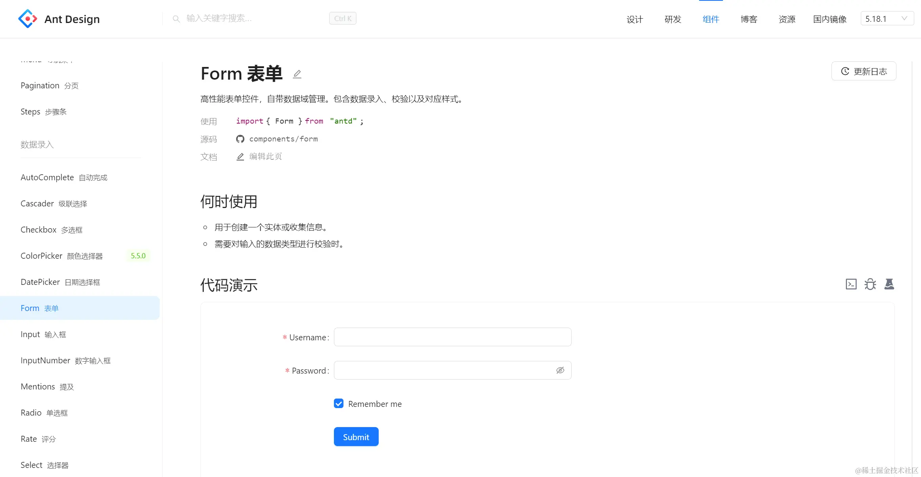
Task: Click the blue Submit button
Action: coord(356,437)
